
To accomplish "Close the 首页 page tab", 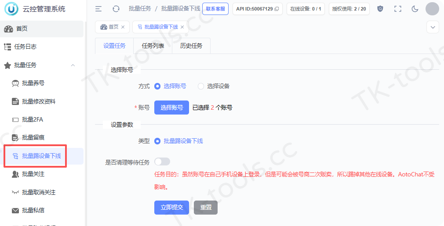I will [x=123, y=27].
